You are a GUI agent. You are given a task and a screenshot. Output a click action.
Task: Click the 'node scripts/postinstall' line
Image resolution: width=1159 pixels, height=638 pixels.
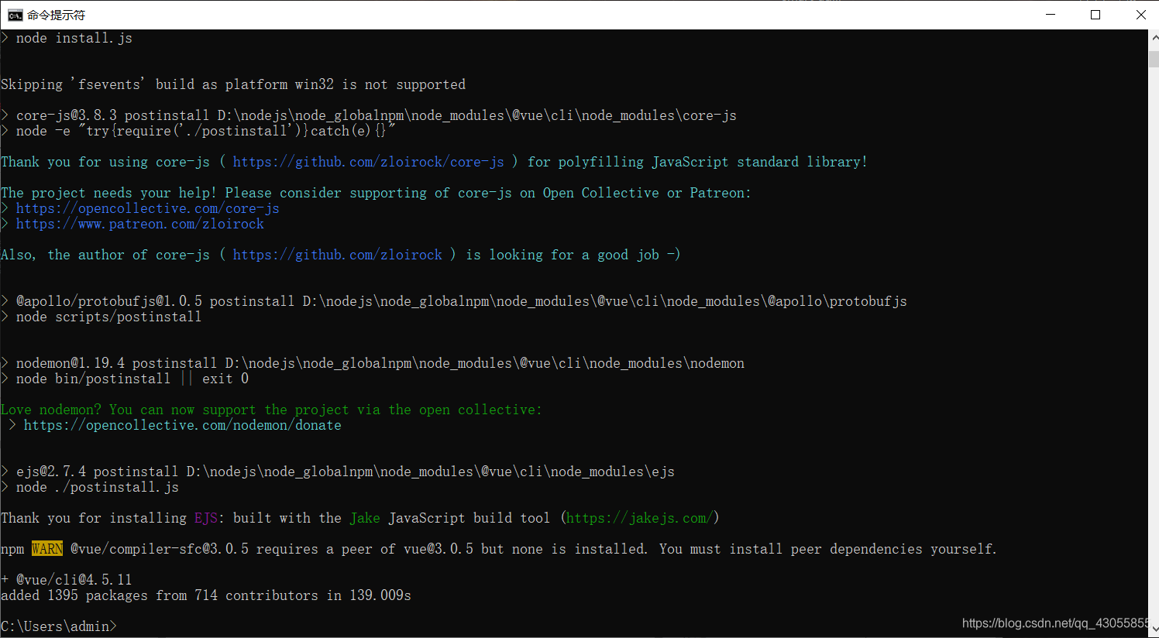pos(101,317)
